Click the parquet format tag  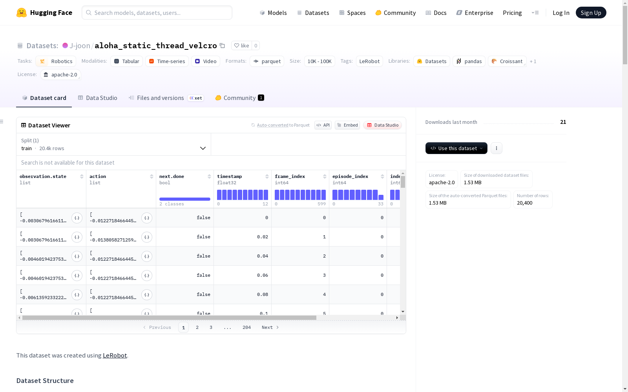click(x=267, y=61)
